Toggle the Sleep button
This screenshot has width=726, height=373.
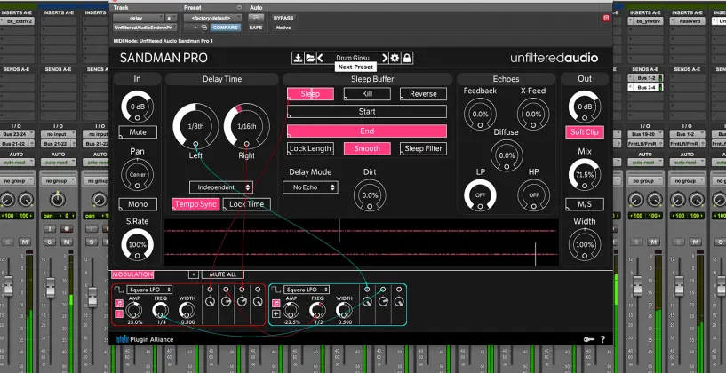pyautogui.click(x=310, y=94)
